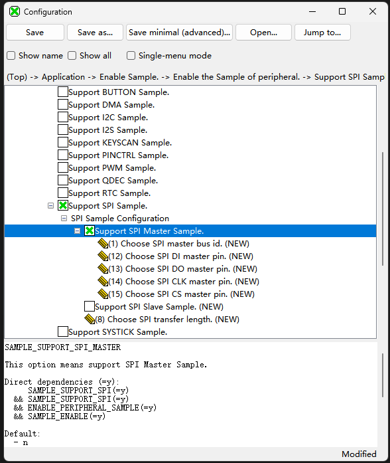Image resolution: width=390 pixels, height=463 pixels.
Task: Open the Jump to dialog
Action: (x=322, y=32)
